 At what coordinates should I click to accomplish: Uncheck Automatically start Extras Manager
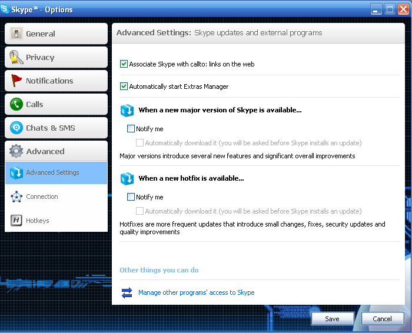(x=124, y=86)
